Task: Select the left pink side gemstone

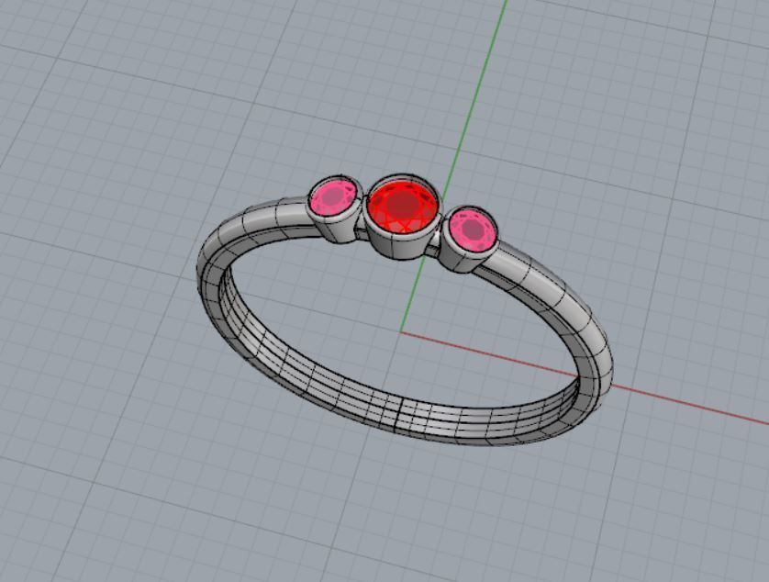Action: coord(333,197)
